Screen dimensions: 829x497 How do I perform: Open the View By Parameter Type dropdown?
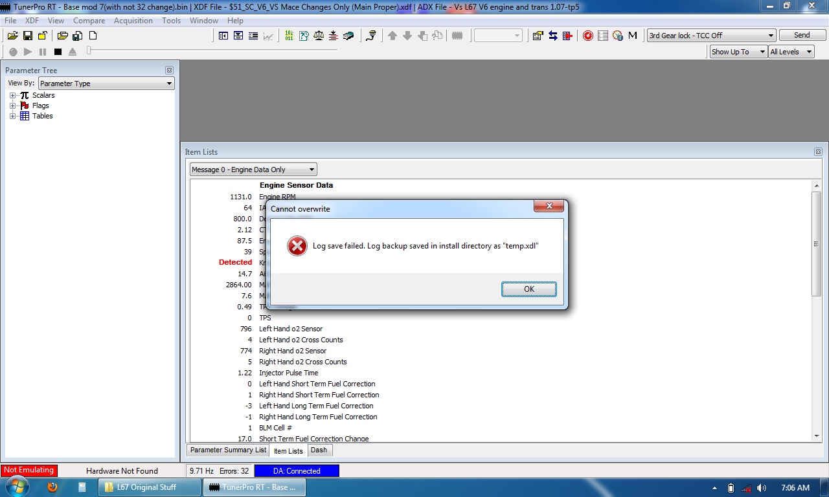click(107, 83)
